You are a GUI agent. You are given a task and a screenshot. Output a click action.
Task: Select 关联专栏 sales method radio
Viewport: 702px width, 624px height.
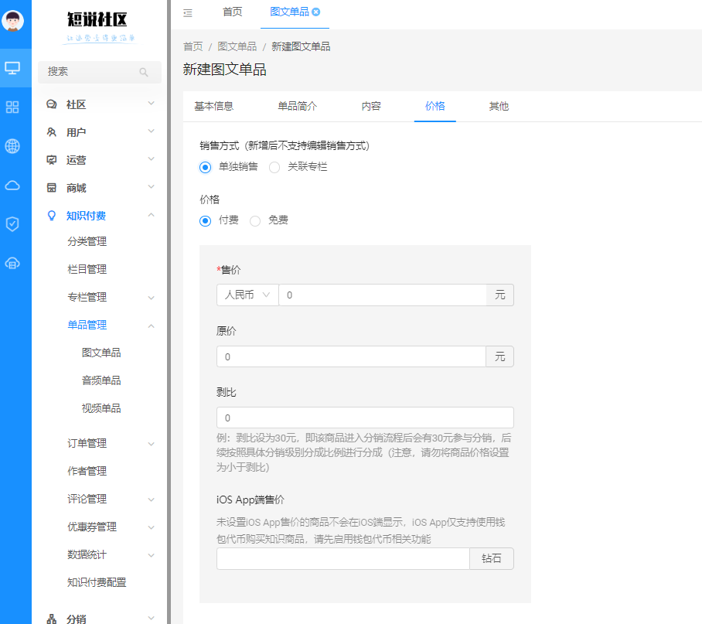pos(274,168)
